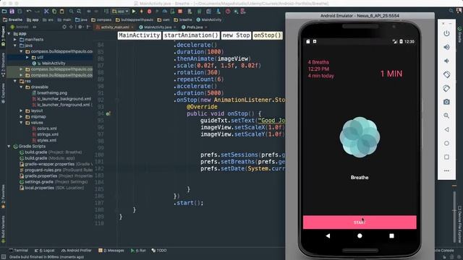Toggle the Favorites tool window button
The width and height of the screenshot is (463, 260).
point(3,196)
